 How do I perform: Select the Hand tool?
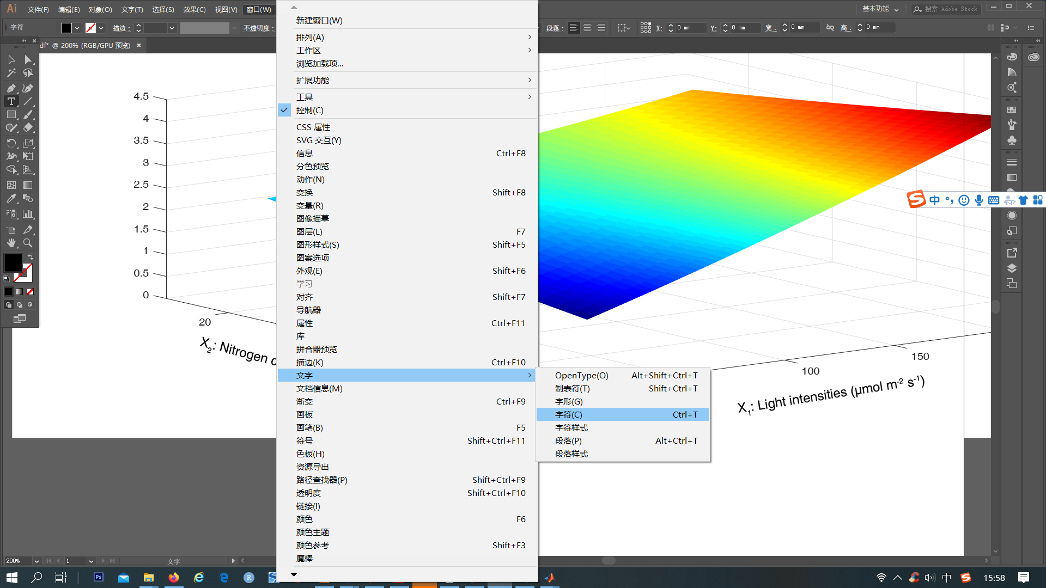tap(11, 243)
